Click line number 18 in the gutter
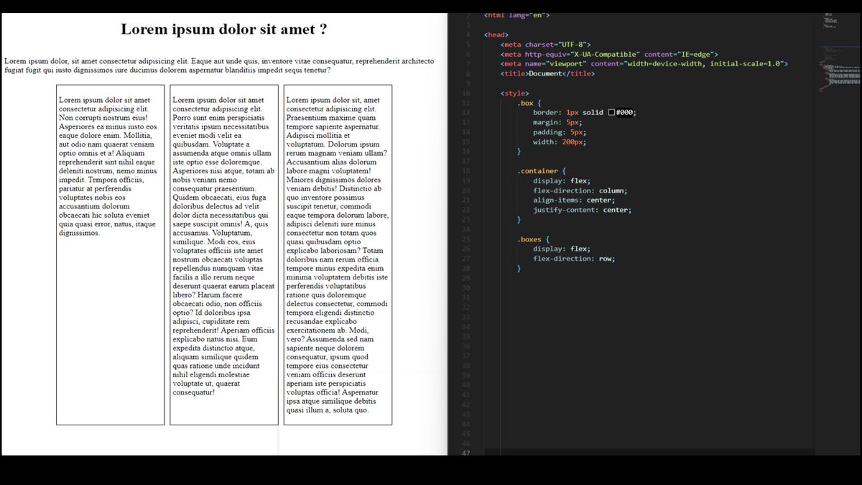Viewport: 862px width, 485px height. (466, 171)
